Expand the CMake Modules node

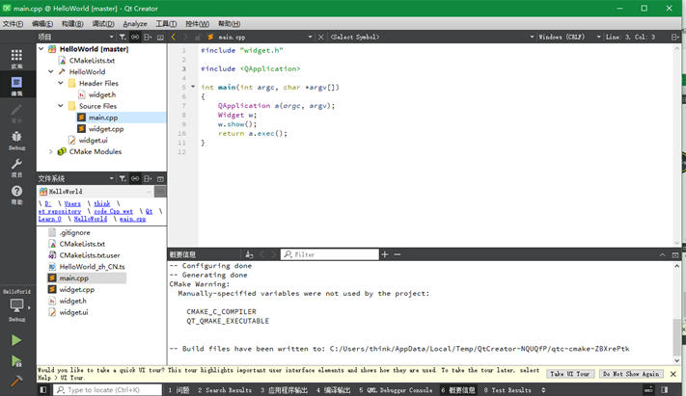pos(51,151)
